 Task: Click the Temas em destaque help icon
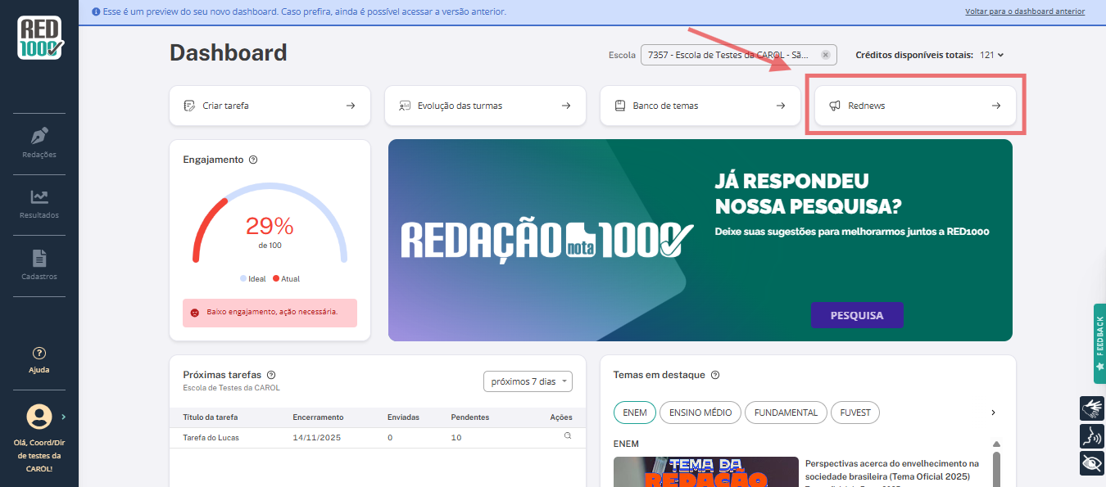click(715, 375)
